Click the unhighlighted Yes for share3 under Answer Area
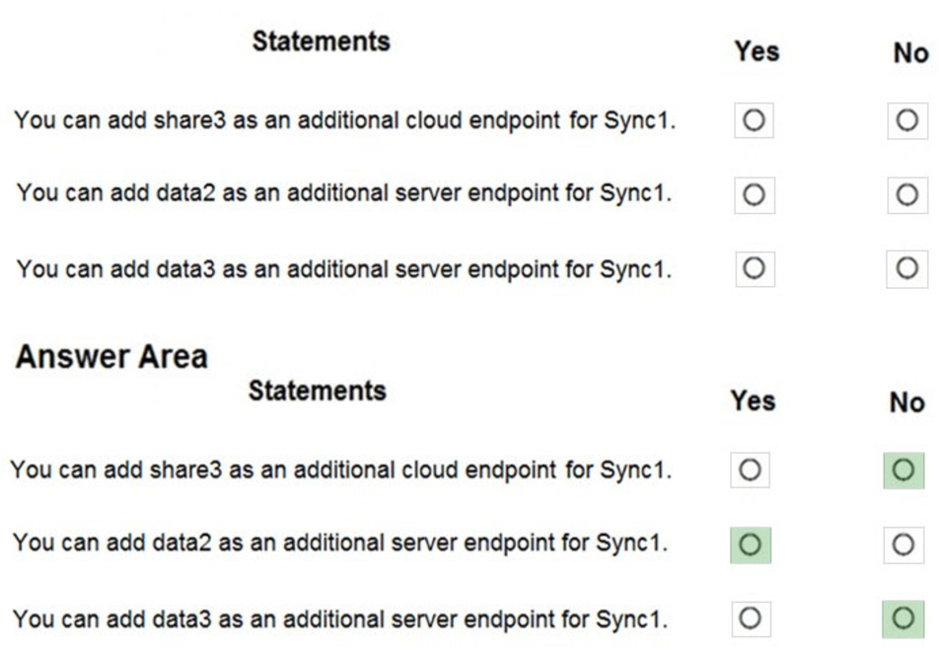The height and width of the screenshot is (653, 939). [x=750, y=470]
